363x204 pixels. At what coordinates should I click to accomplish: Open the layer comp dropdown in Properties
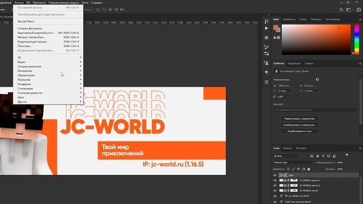click(x=315, y=110)
